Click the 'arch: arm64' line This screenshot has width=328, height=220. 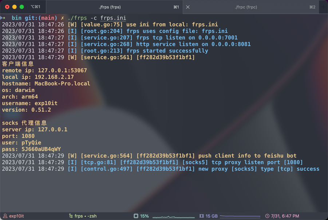20,97
